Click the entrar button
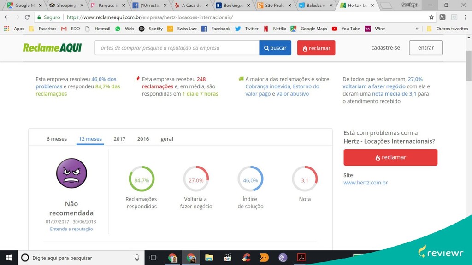This screenshot has width=472, height=265. coord(426,48)
